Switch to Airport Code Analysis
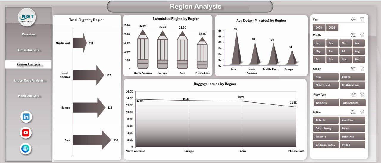This screenshot has height=163, width=381. tap(28, 81)
